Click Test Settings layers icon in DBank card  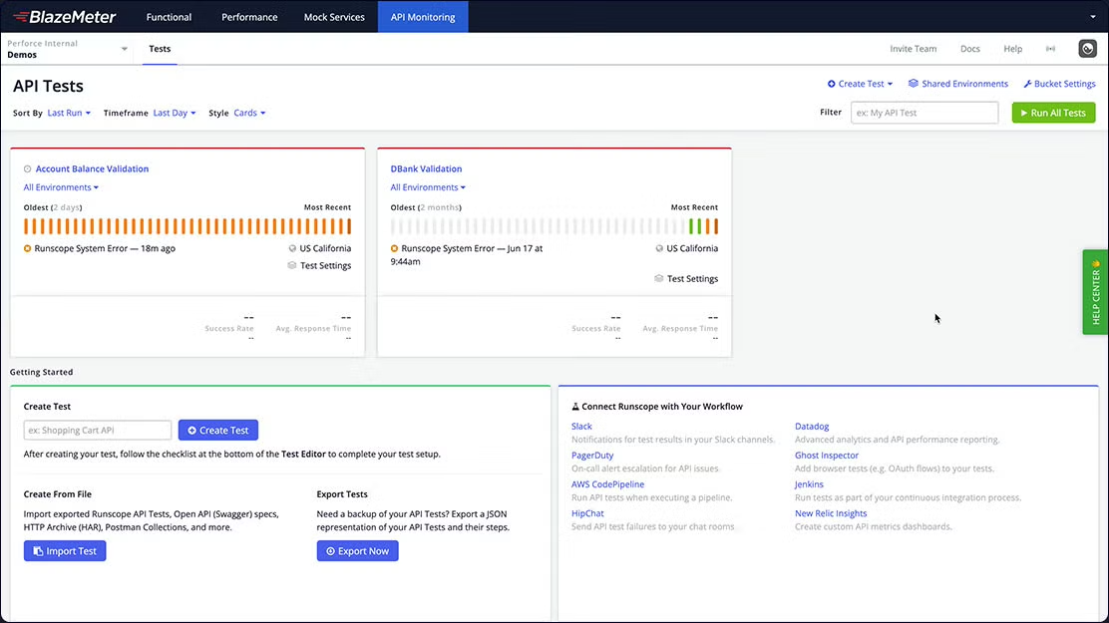click(658, 279)
